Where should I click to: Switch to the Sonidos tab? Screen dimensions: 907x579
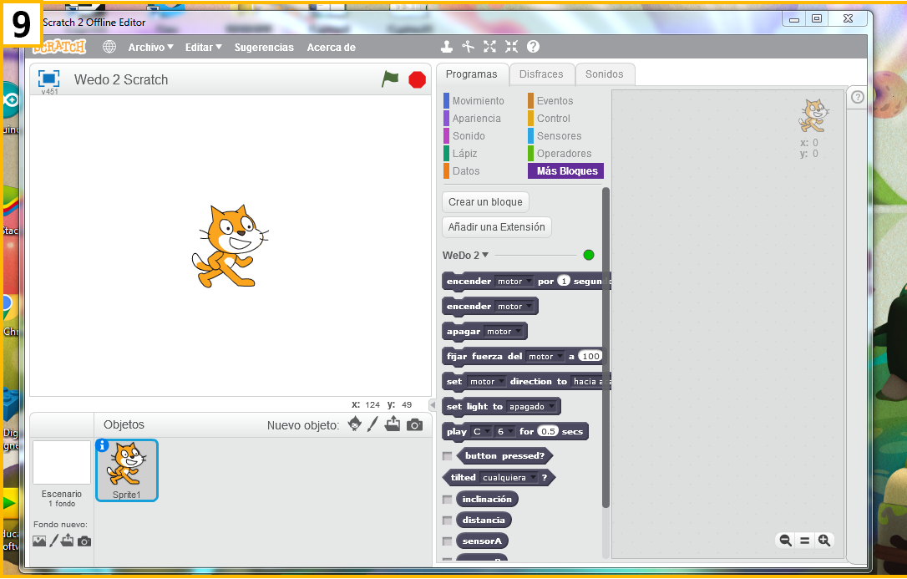605,74
